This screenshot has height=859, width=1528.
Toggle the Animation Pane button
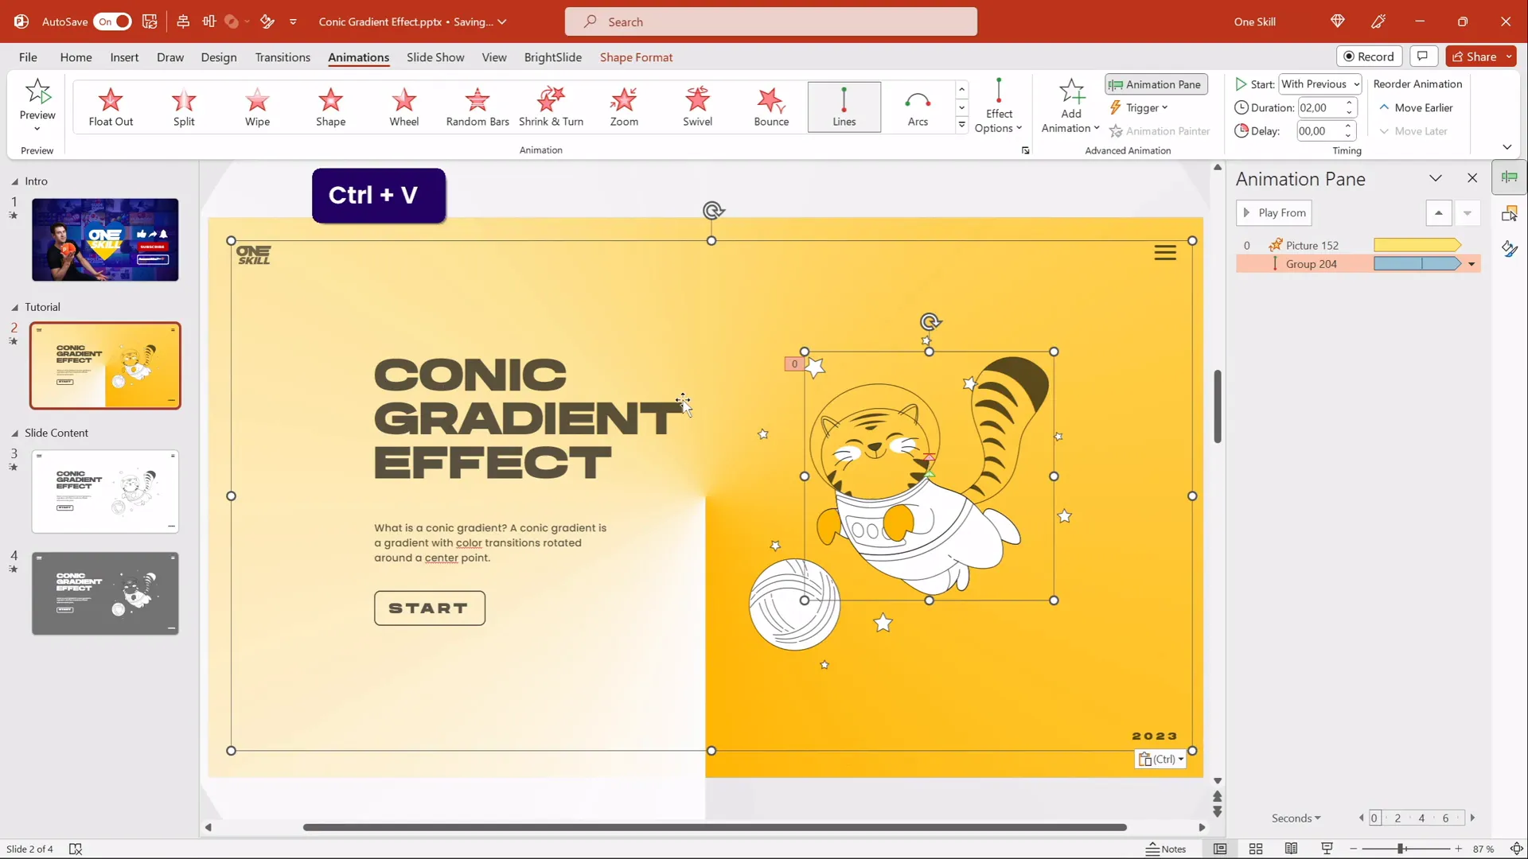[1156, 84]
